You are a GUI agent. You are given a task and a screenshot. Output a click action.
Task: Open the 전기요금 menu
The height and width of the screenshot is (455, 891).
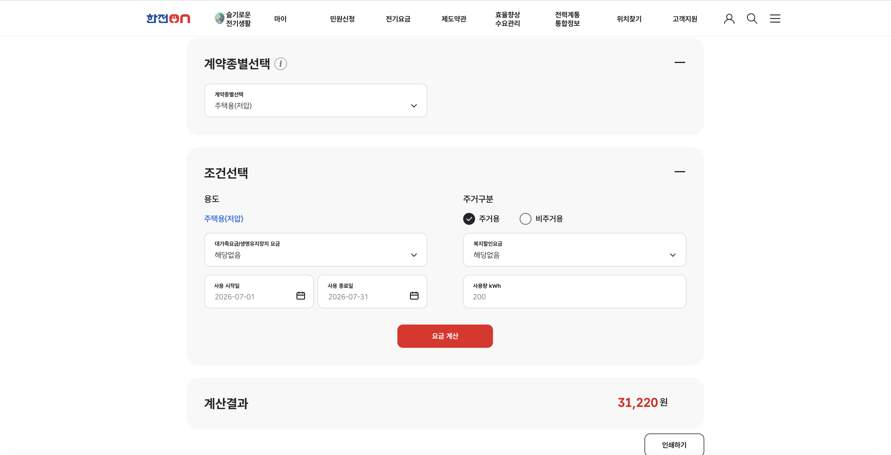coord(398,19)
